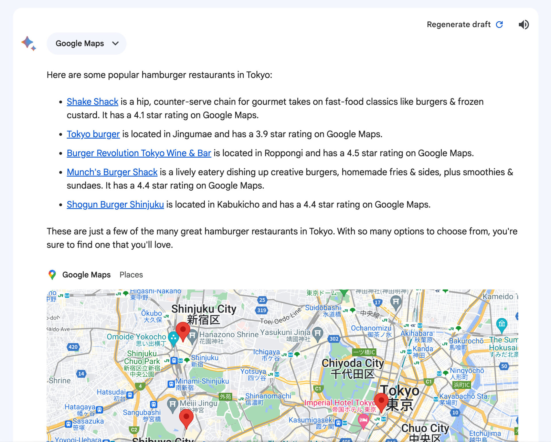Click the Yasukuni Jinja shrine marker
The image size is (551, 442).
[318, 333]
